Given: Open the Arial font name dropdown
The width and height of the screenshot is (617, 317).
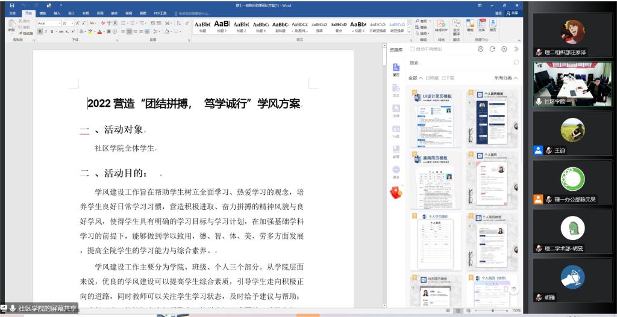Looking at the screenshot, I should coord(60,23).
